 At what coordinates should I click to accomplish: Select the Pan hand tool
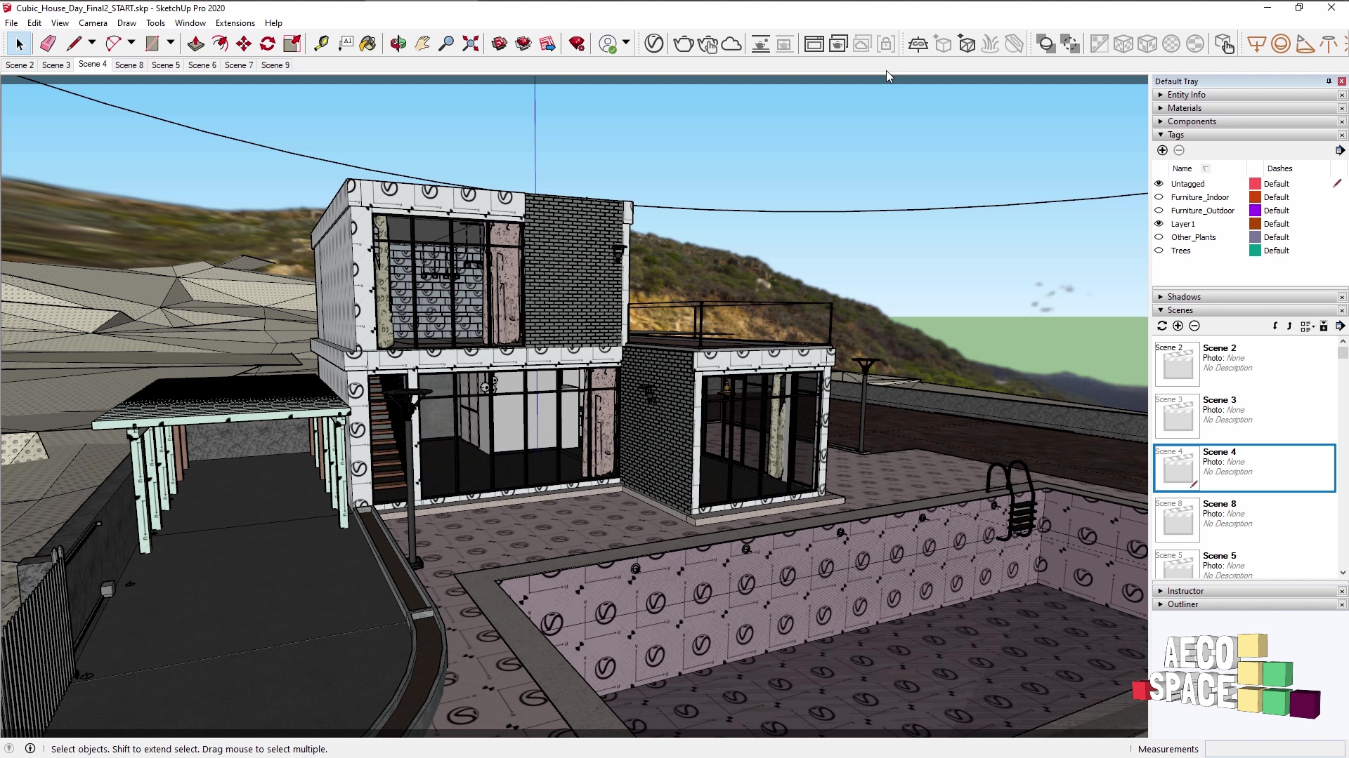click(422, 44)
